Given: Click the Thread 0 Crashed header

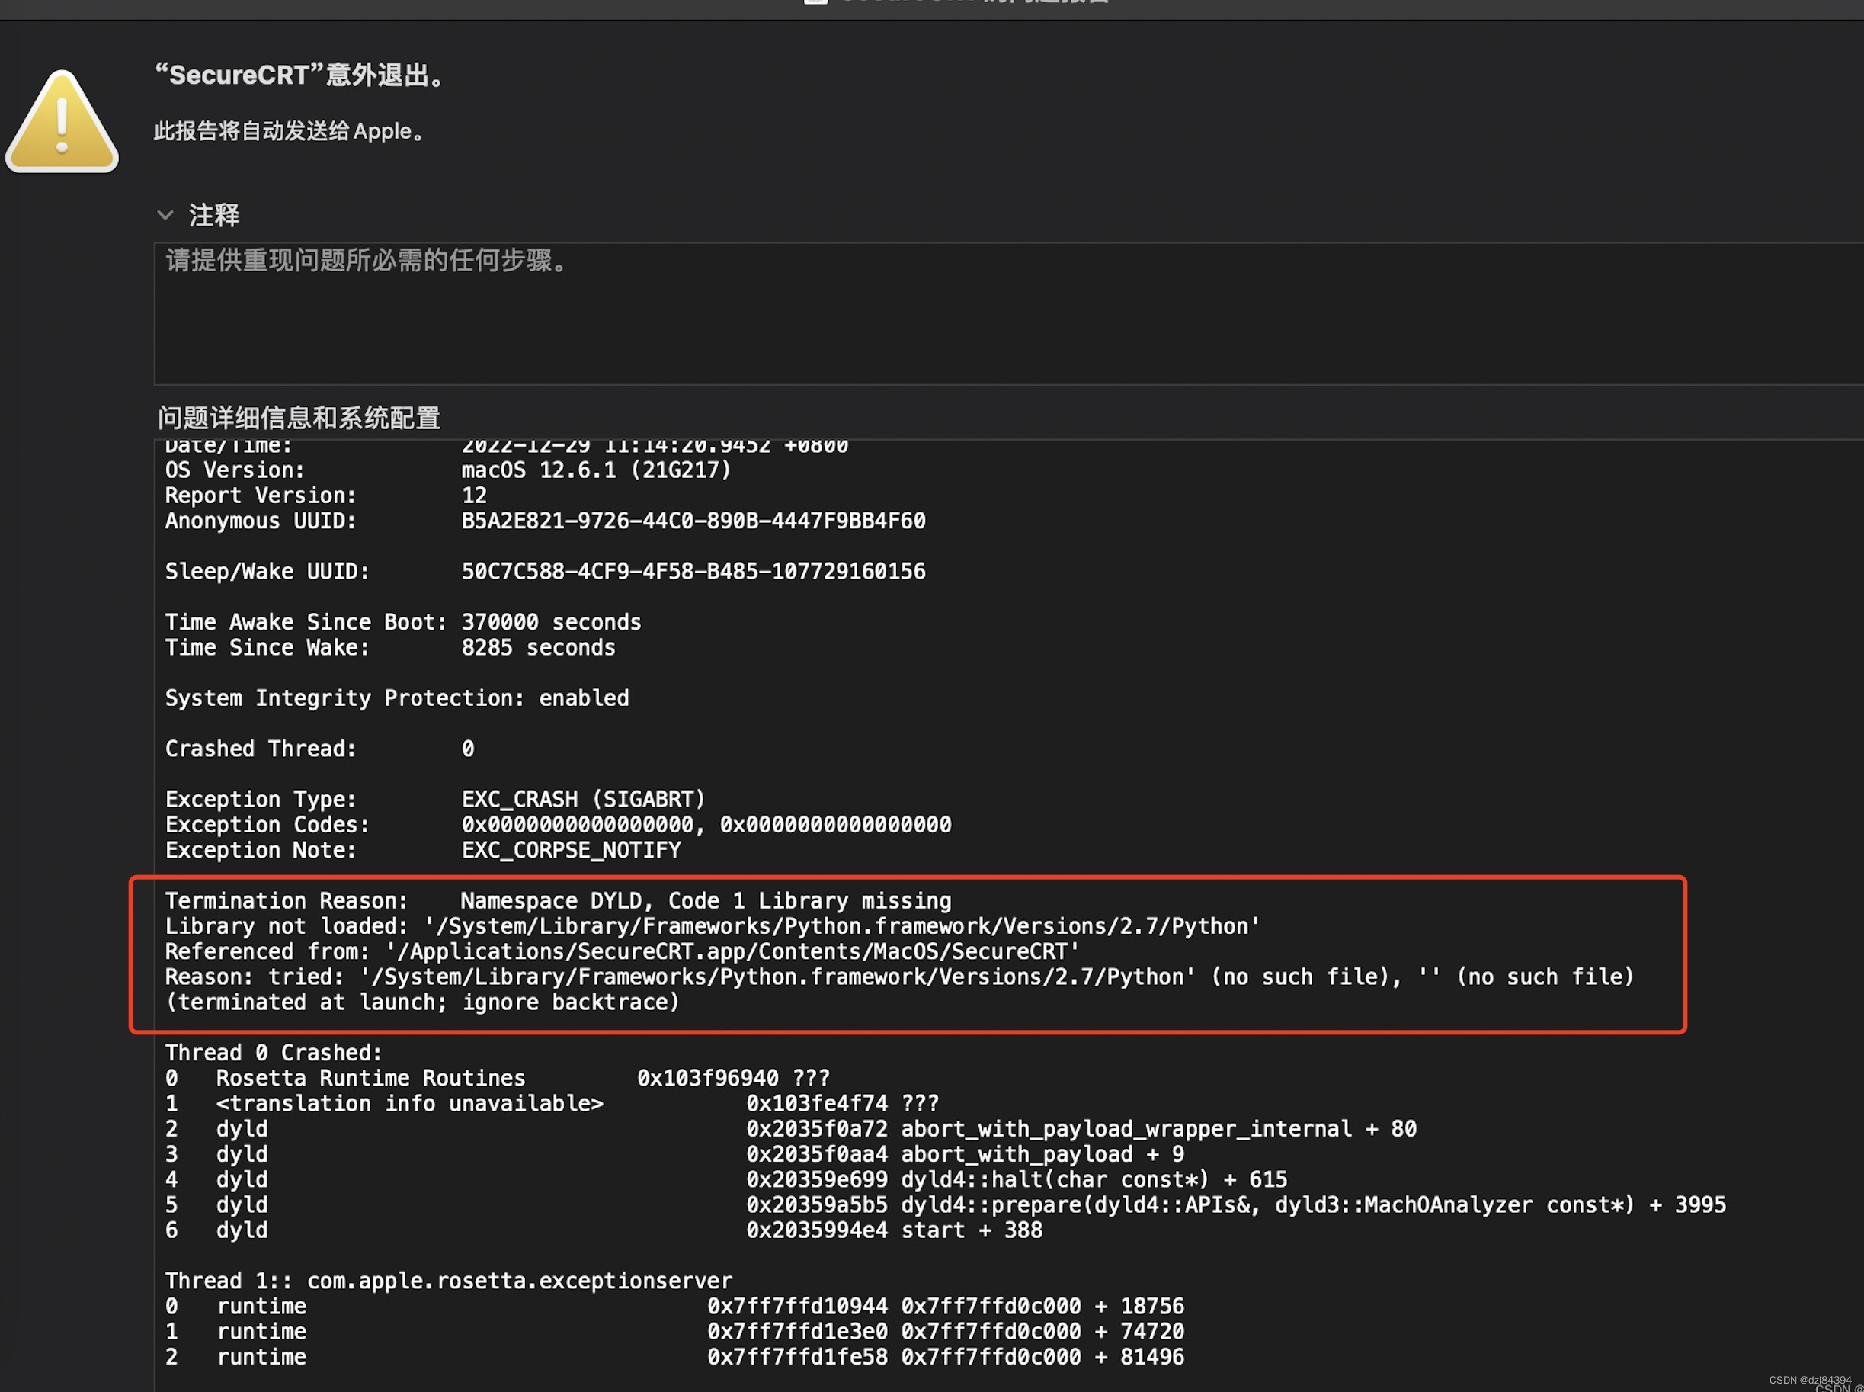Looking at the screenshot, I should pos(274,1053).
